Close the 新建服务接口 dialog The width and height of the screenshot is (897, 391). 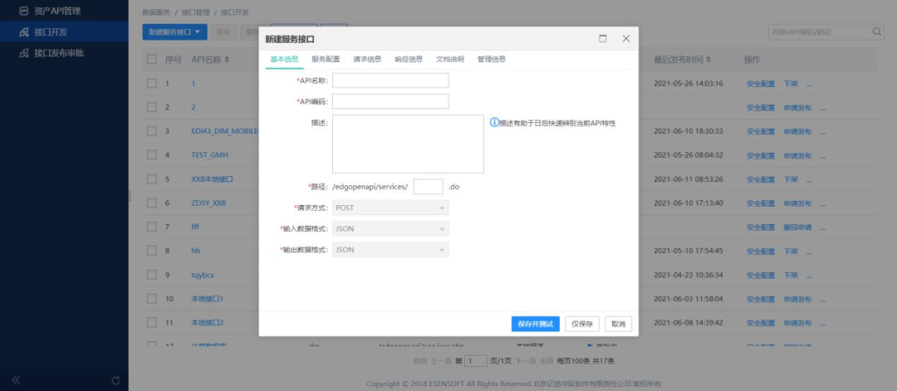(x=625, y=39)
